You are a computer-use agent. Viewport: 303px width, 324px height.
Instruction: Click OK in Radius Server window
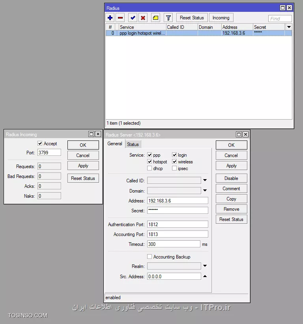click(231, 145)
